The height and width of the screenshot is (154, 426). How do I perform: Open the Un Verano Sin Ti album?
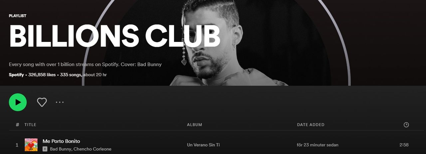coord(203,145)
